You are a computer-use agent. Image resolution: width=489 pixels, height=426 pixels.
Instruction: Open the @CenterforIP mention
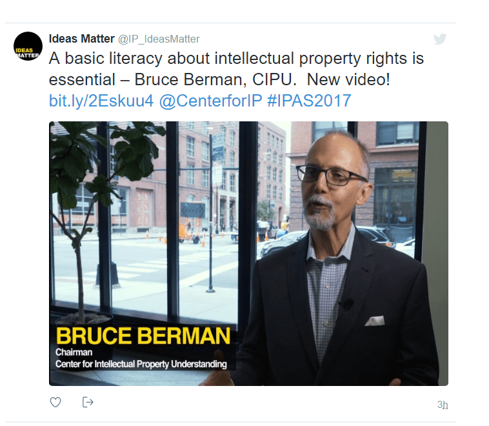click(x=210, y=101)
